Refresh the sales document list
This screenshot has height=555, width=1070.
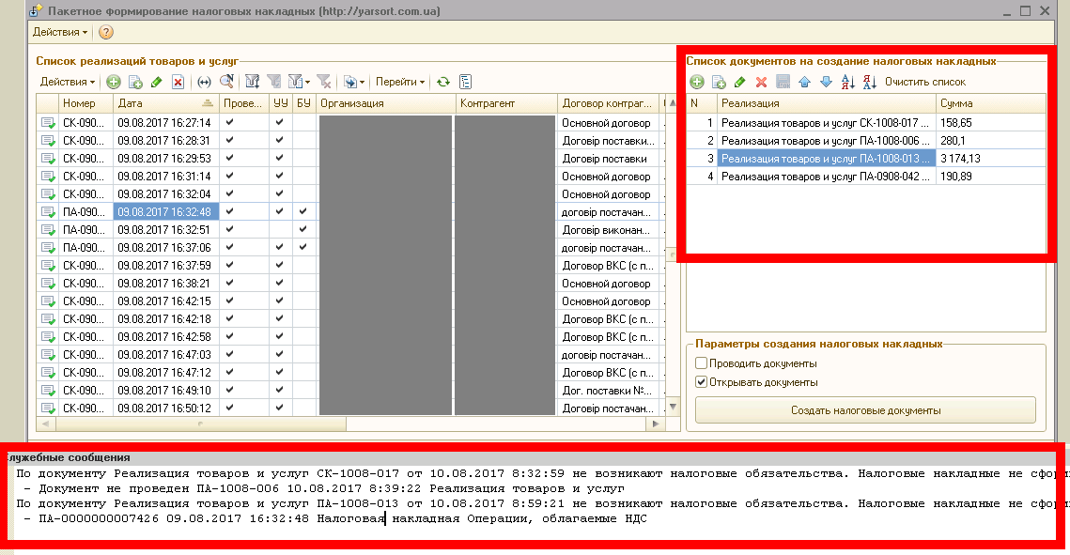[x=443, y=82]
